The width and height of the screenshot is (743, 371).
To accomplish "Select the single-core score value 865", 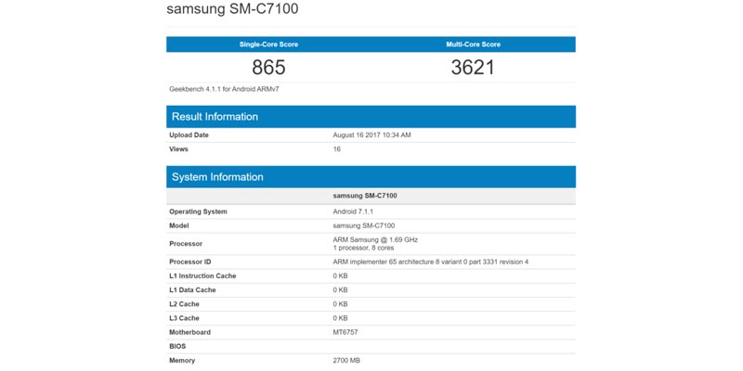I will point(268,68).
